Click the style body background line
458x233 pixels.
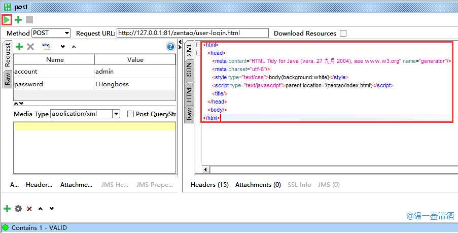point(280,78)
